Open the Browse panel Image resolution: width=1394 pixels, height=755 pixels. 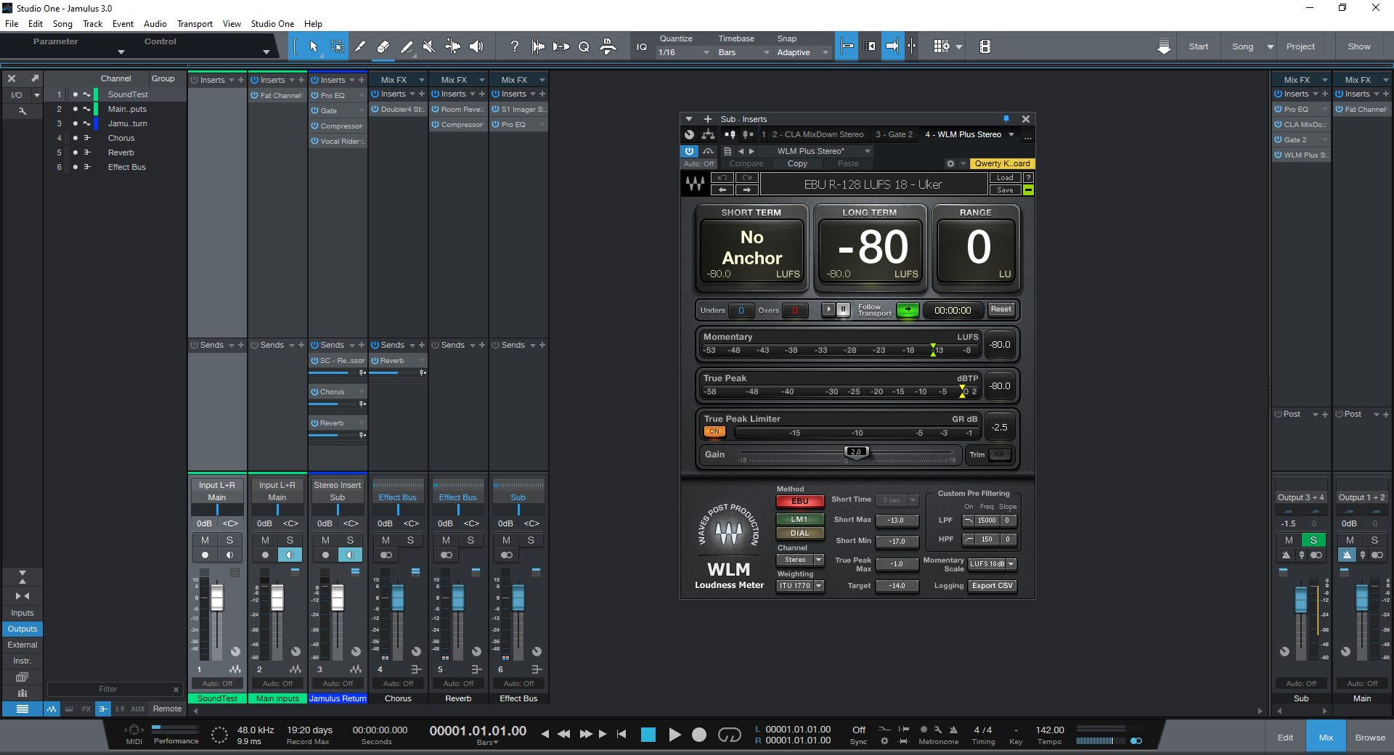pos(1369,738)
